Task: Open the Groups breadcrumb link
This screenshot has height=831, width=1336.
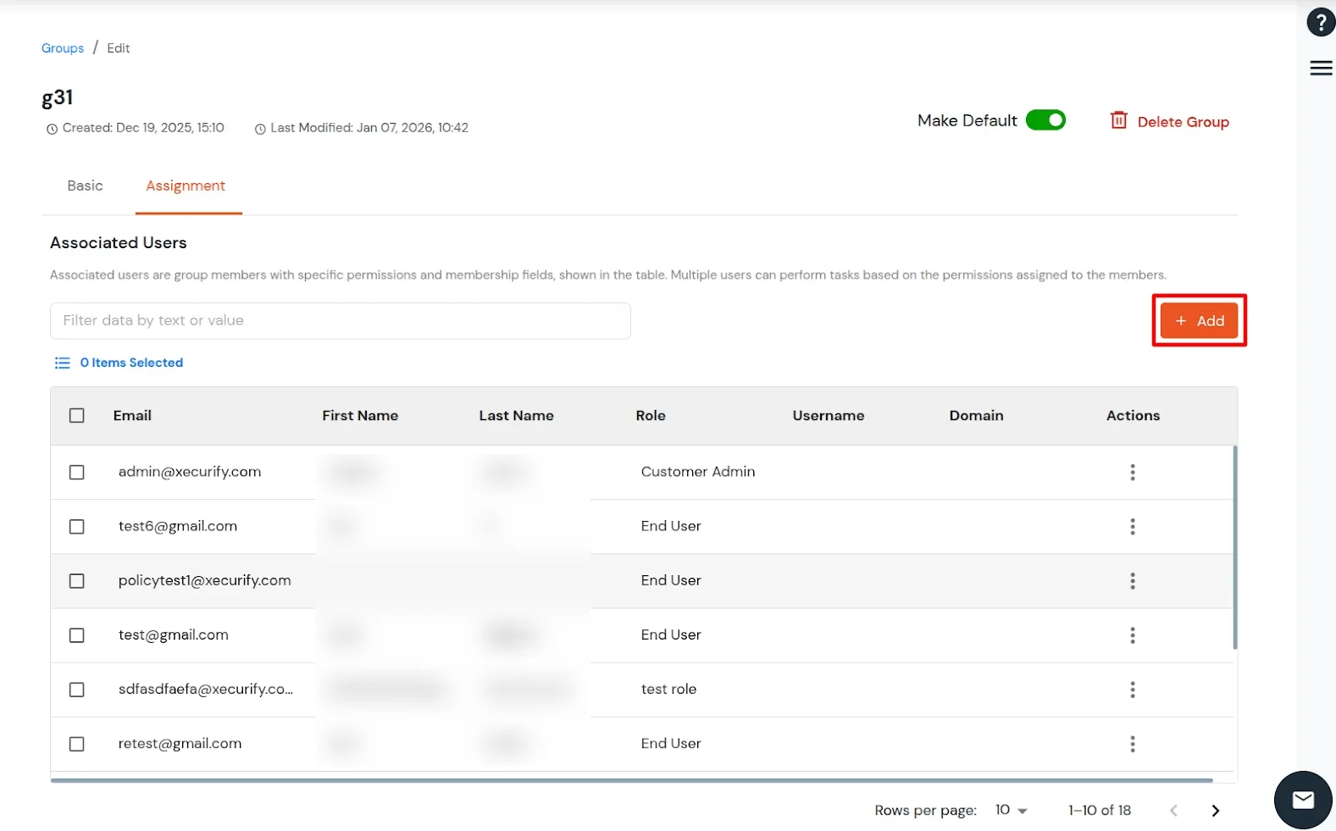Action: [x=63, y=48]
